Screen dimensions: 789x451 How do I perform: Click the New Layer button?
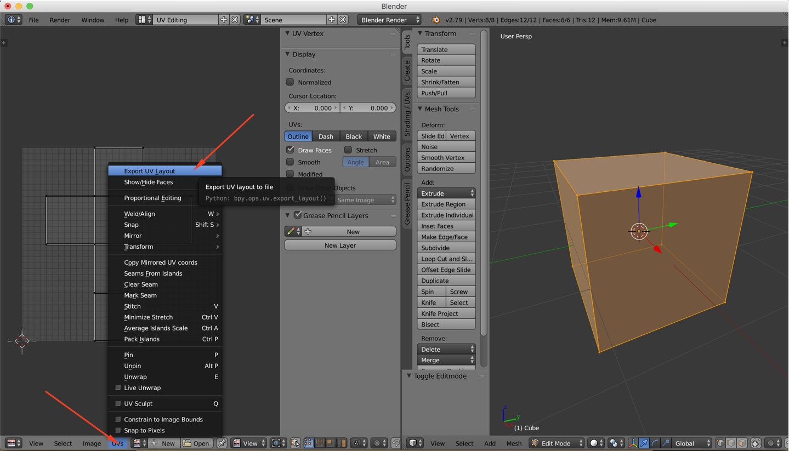[340, 245]
